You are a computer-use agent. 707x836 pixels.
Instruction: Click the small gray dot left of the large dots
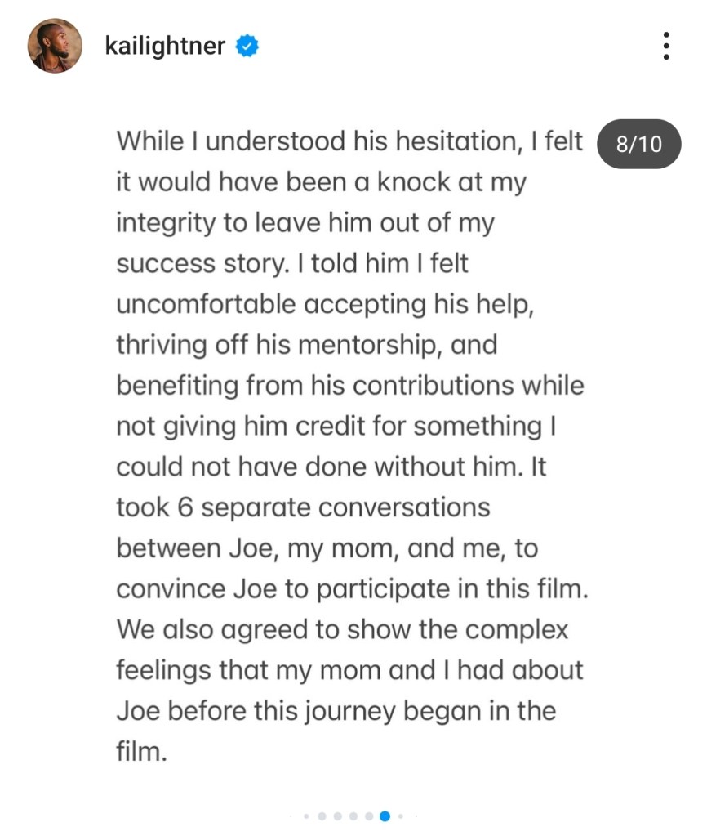click(x=306, y=816)
